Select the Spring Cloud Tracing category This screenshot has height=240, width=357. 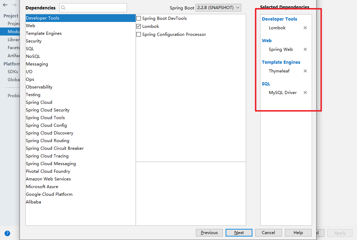pos(81,156)
